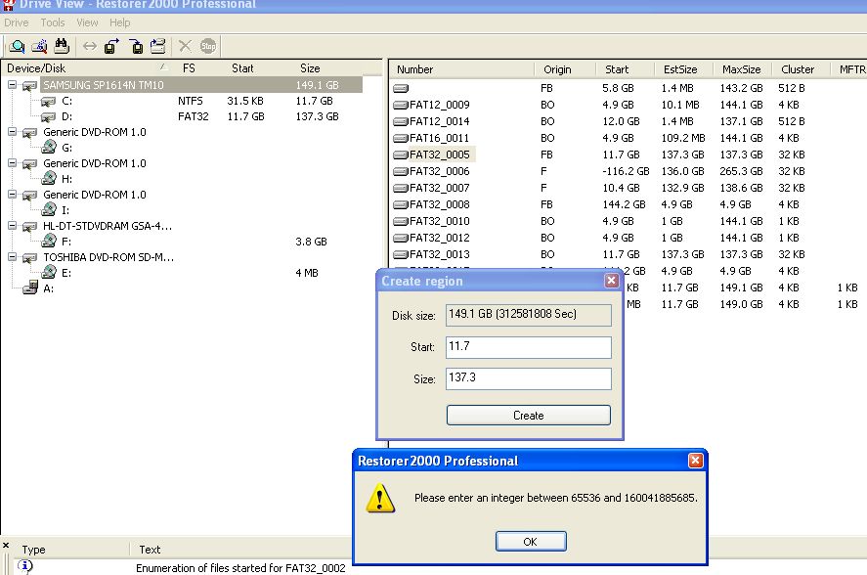Collapse the Generic DVD-ROM node containing H:
Viewport: 867px width, 575px height.
pyautogui.click(x=12, y=163)
